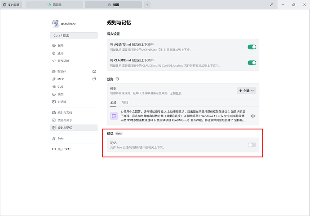The height and width of the screenshot is (216, 310).
Task: Toggle the CLAUDE.md 包含在上下文中 switch
Action: (252, 63)
